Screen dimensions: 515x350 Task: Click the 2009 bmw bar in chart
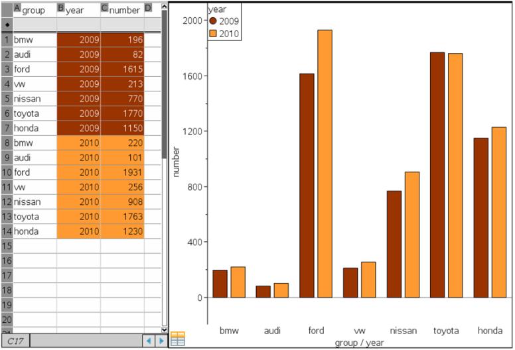(x=220, y=284)
